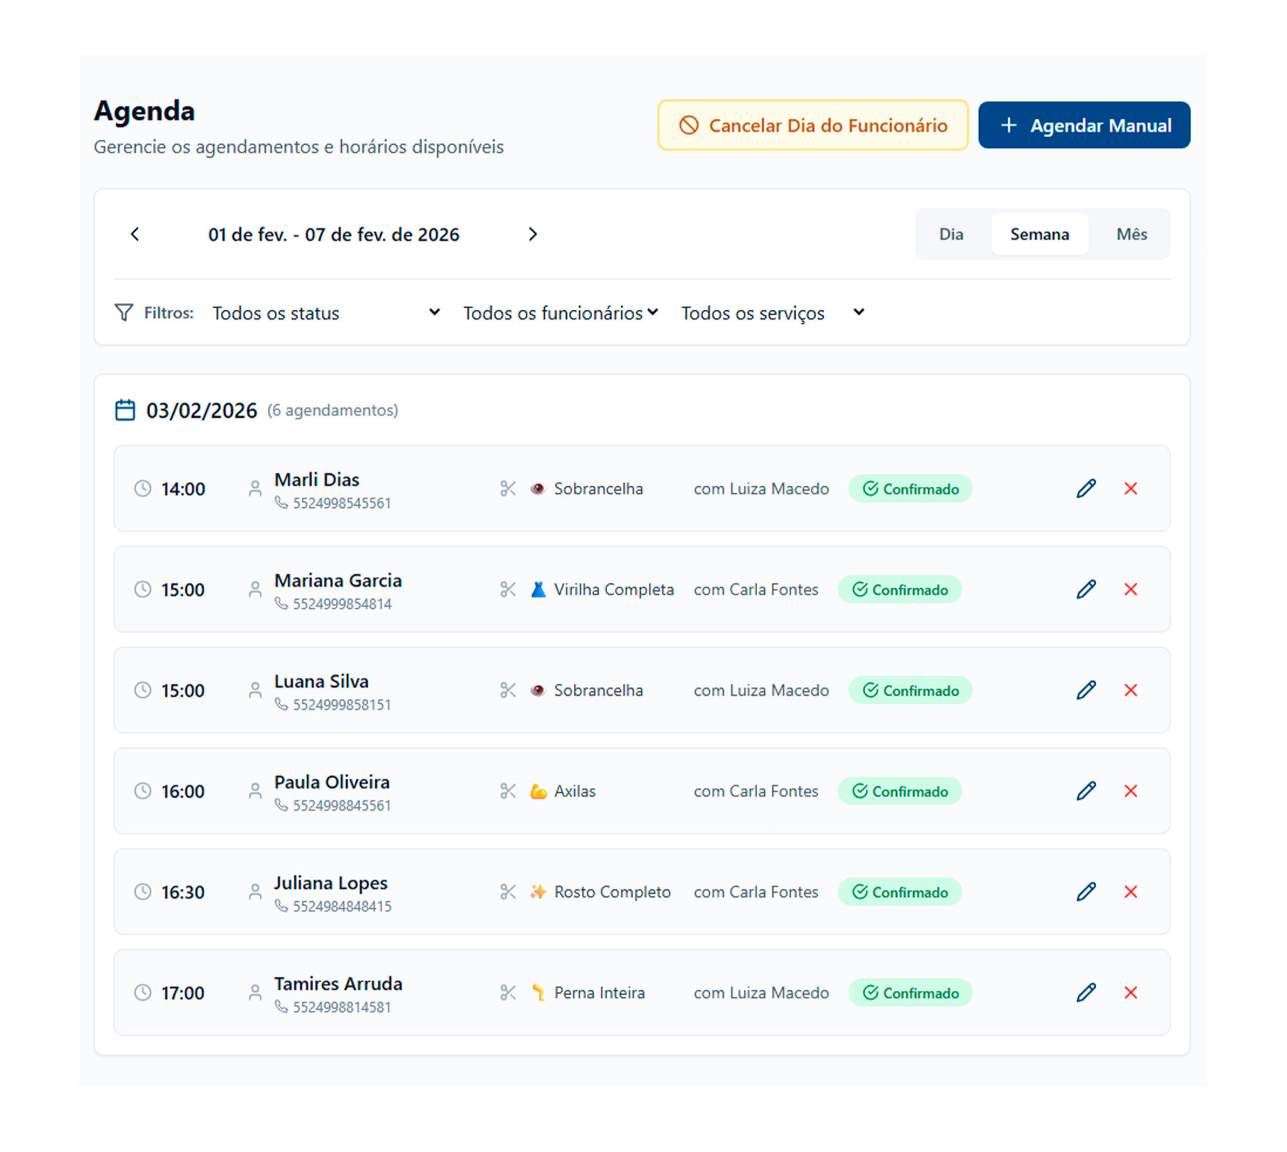Click the filter funnel icon

click(x=124, y=313)
